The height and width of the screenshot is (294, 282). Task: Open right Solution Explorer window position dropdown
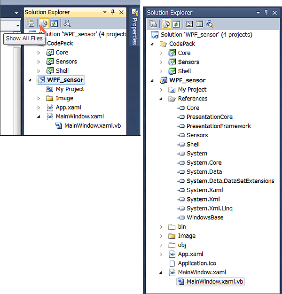tap(258, 13)
